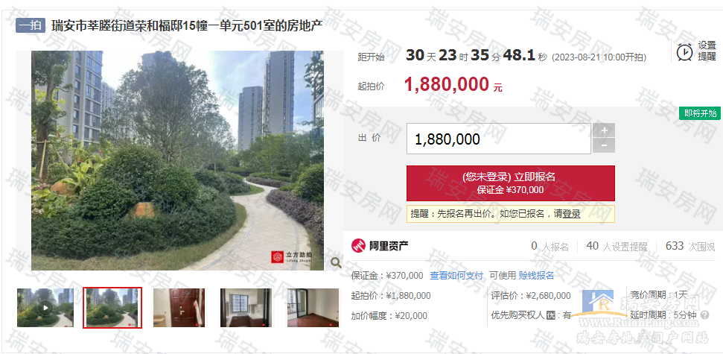Select the door photo thumbnail
723x354 pixels.
179,308
